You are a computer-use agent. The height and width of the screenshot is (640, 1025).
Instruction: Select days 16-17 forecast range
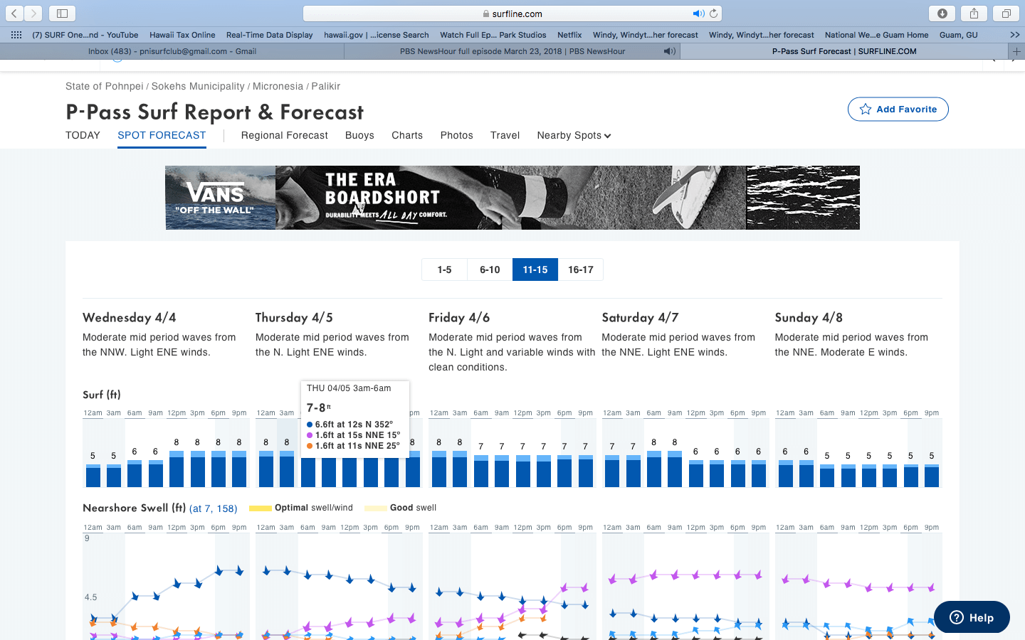click(581, 270)
